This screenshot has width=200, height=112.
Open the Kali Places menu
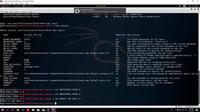(17, 6)
